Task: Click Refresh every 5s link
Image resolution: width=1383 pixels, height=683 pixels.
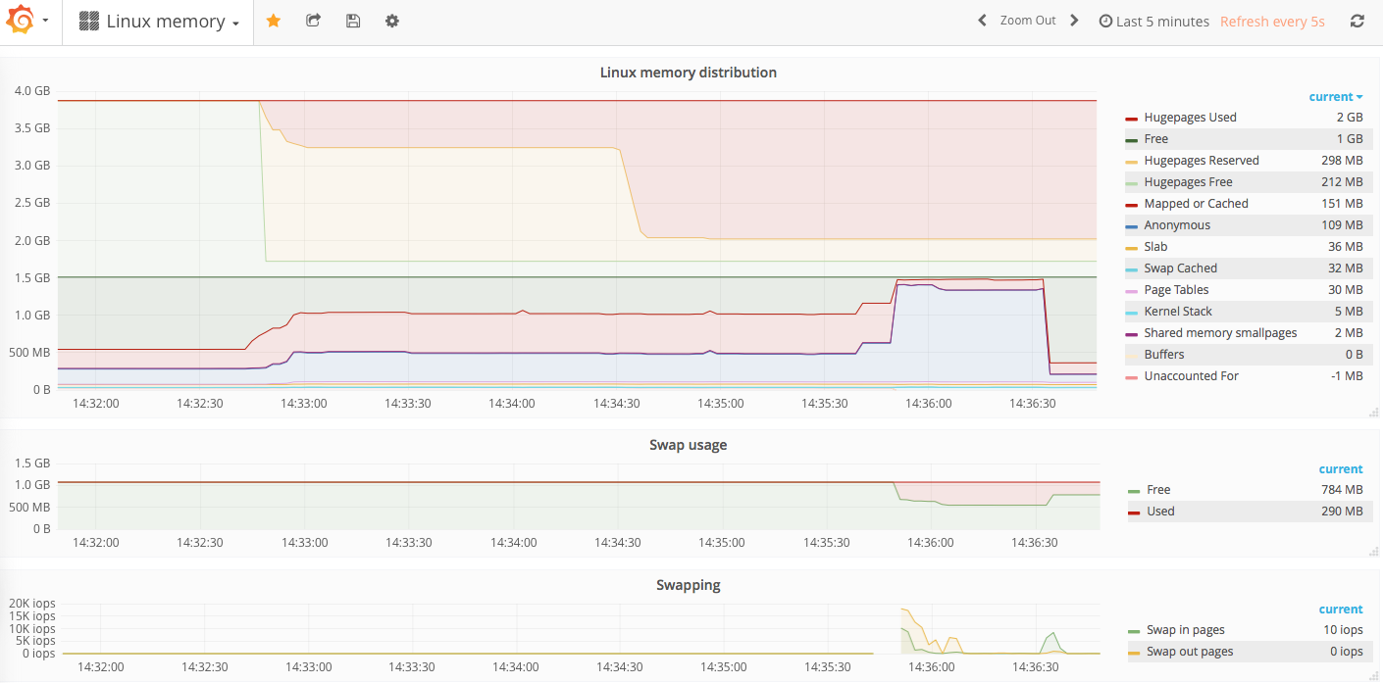Action: [1272, 22]
